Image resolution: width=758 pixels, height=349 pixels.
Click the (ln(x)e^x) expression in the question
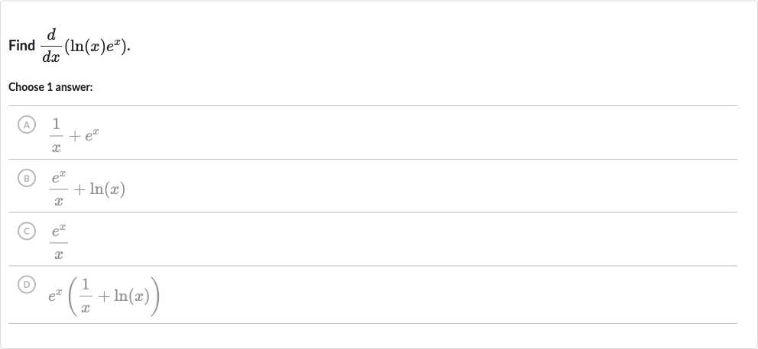[x=96, y=46]
